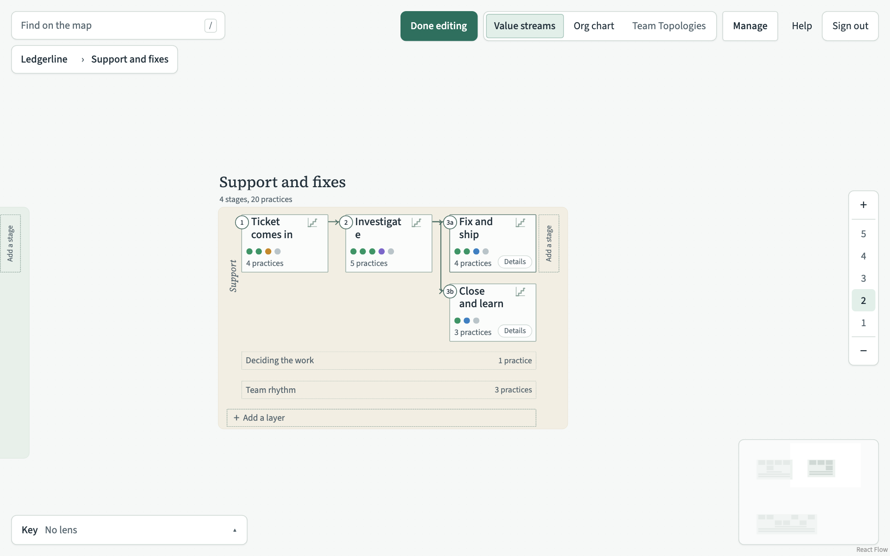Click stage 3a circle badge
Viewport: 890px width, 556px height.
(450, 222)
